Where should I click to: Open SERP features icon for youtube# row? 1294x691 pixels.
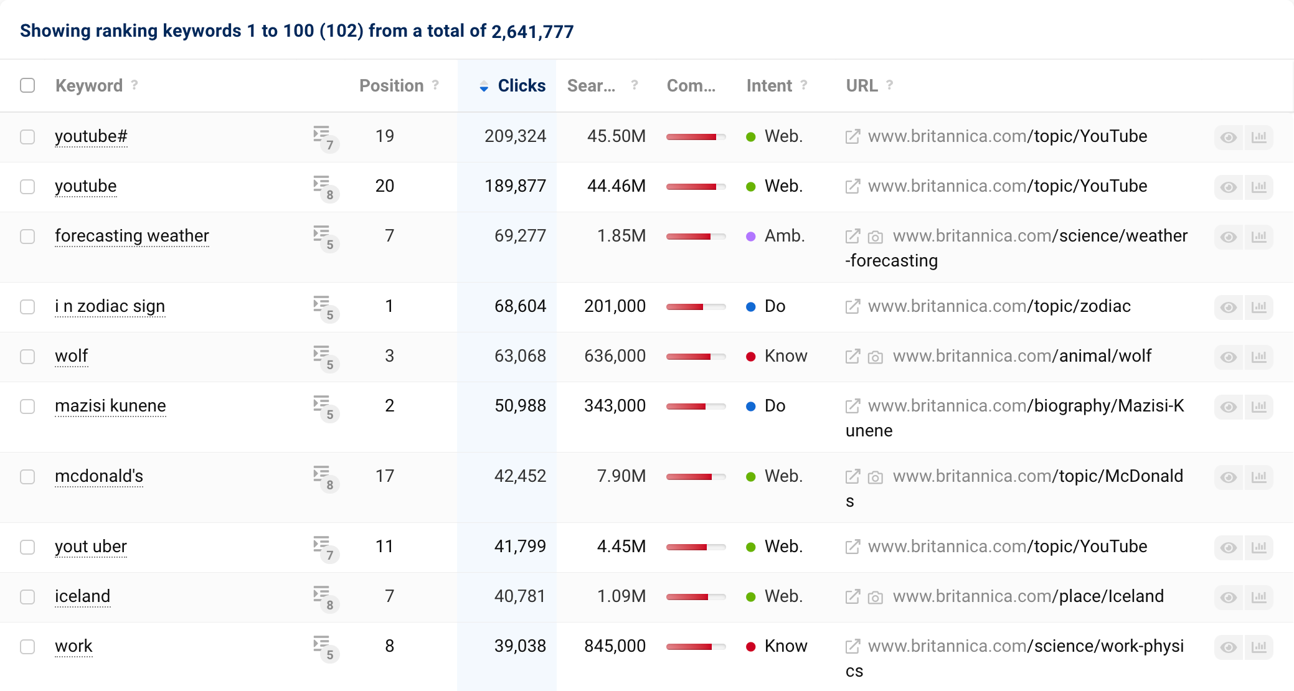pyautogui.click(x=325, y=138)
